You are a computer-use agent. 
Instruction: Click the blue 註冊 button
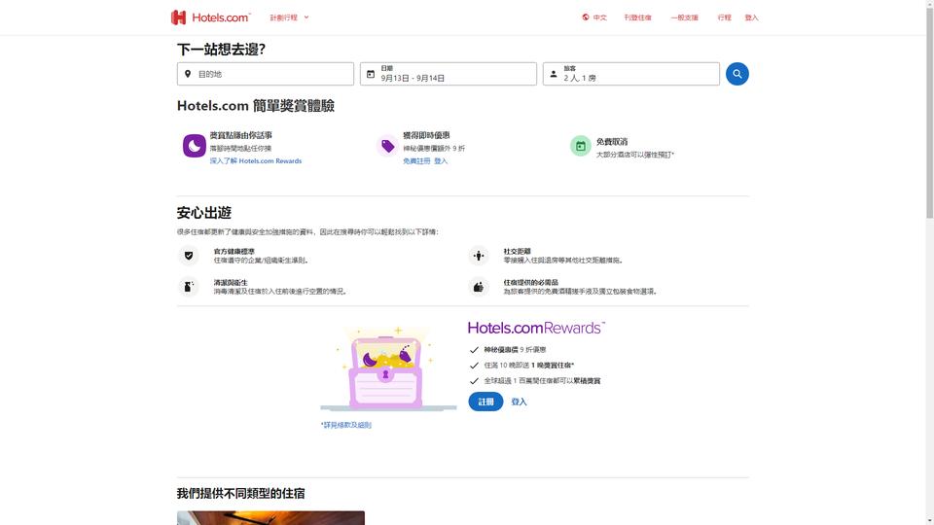[x=485, y=402]
